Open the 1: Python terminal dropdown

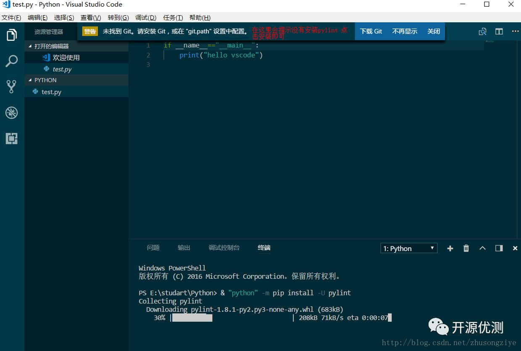pos(409,249)
